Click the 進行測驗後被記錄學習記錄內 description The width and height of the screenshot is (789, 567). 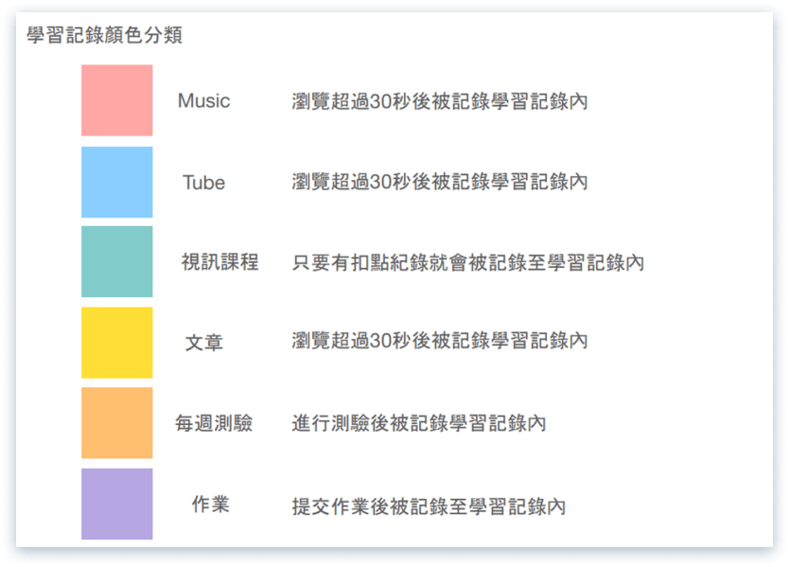pos(418,423)
